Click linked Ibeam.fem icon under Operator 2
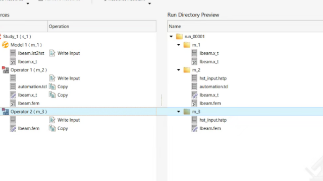Viewport: 323px width, 181px height. pyautogui.click(x=13, y=128)
